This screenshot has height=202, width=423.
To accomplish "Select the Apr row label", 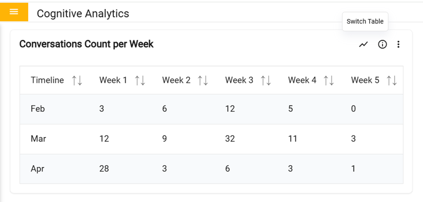I will click(38, 169).
